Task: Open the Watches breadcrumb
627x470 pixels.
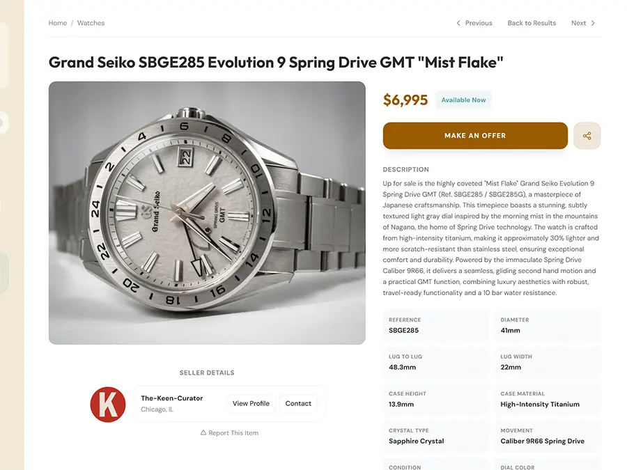Action: point(91,22)
